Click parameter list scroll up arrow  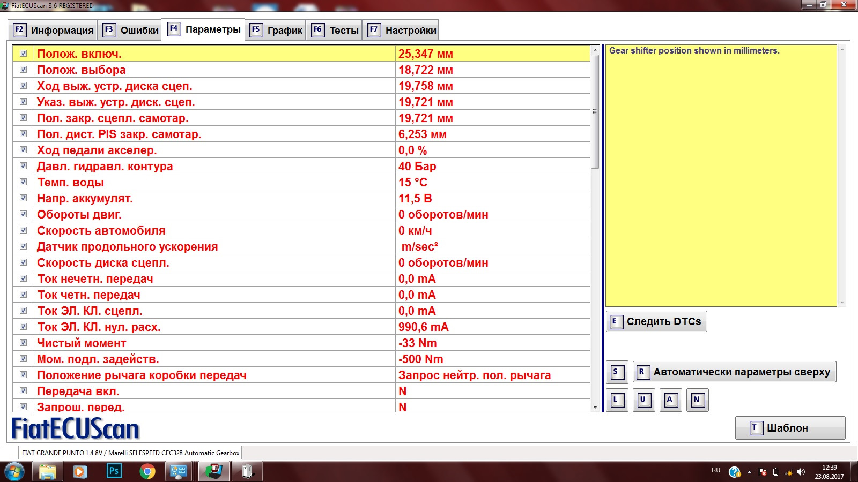(595, 50)
